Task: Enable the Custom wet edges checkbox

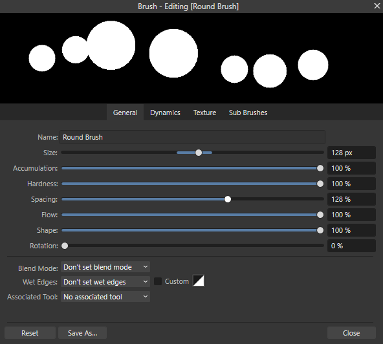Action: point(158,281)
